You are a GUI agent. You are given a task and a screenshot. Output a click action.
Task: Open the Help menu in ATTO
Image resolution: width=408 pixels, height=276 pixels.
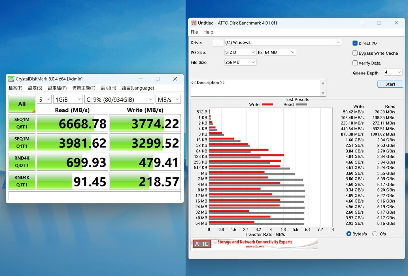coord(208,32)
